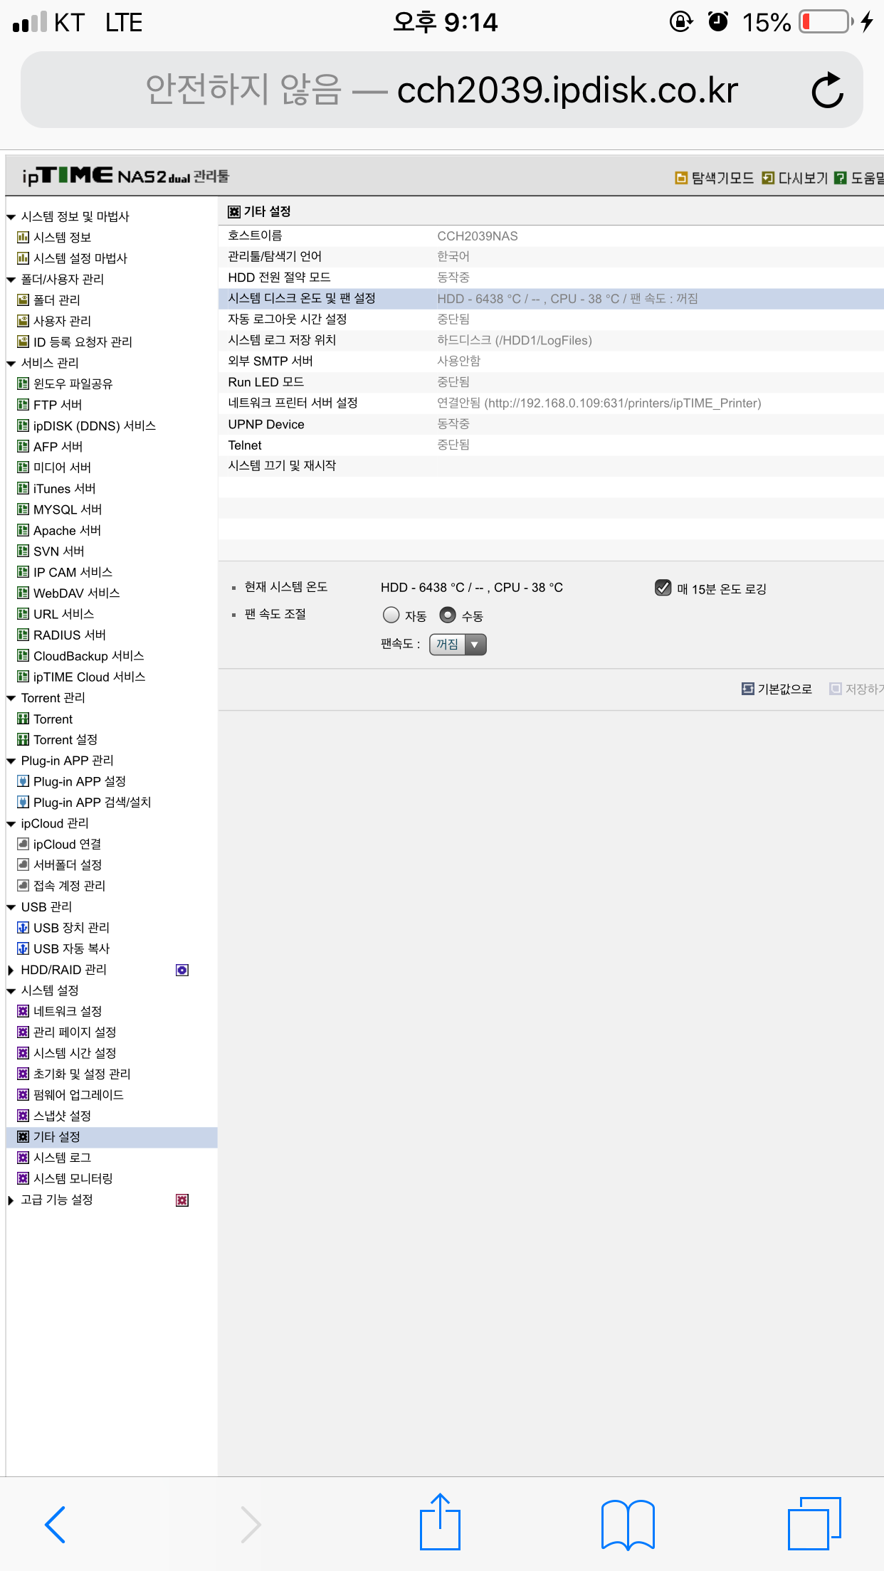Collapse the 시스템 정보 및 마법사 section
Screen dimensions: 884x1571
click(11, 217)
